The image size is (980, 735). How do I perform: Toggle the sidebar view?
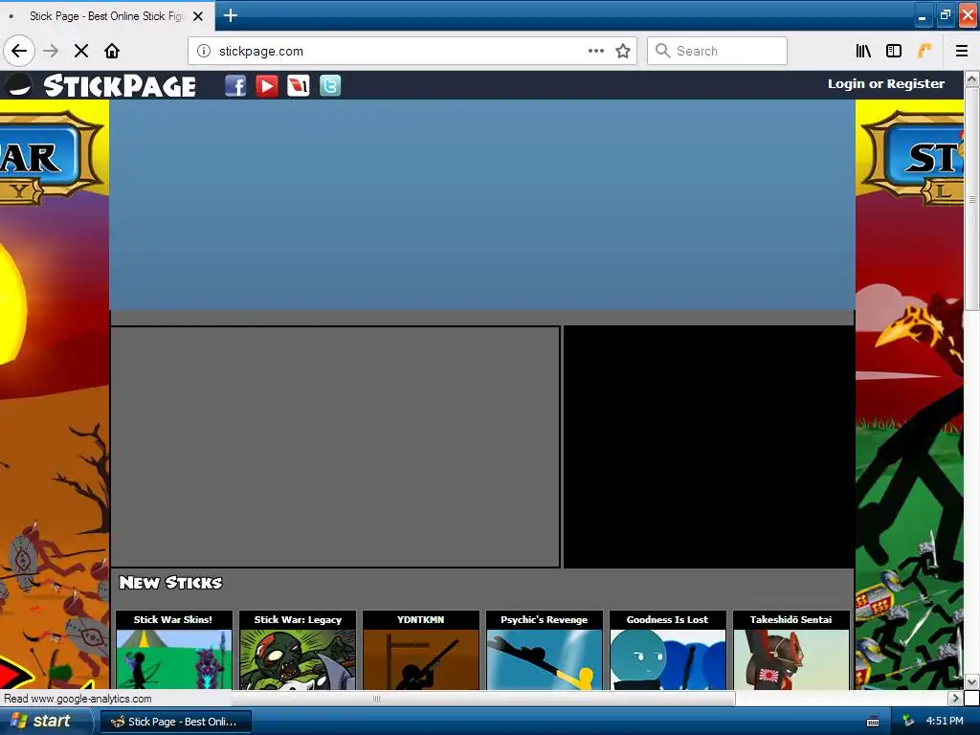point(894,51)
